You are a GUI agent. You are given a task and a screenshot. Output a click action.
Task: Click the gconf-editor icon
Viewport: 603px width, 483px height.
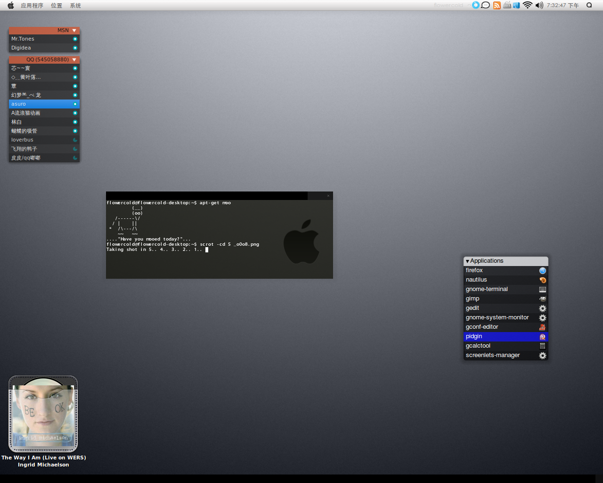pos(543,327)
